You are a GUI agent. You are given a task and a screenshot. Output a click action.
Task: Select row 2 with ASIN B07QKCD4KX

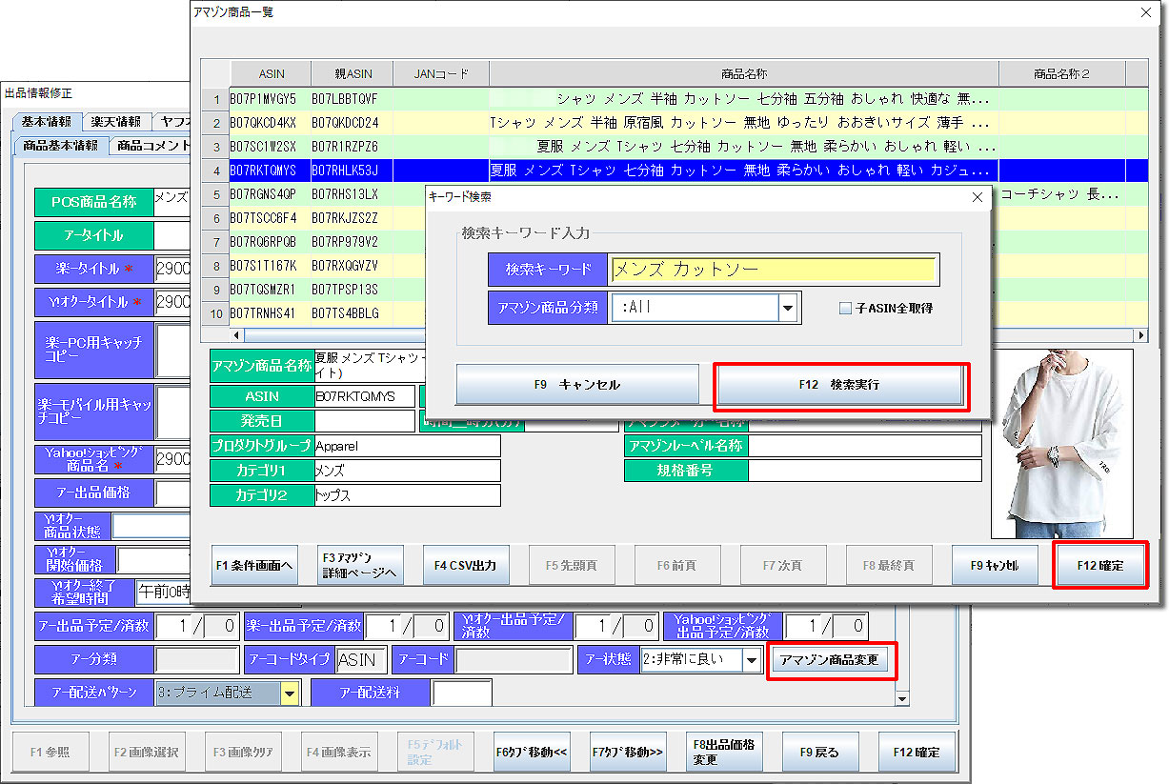[264, 123]
